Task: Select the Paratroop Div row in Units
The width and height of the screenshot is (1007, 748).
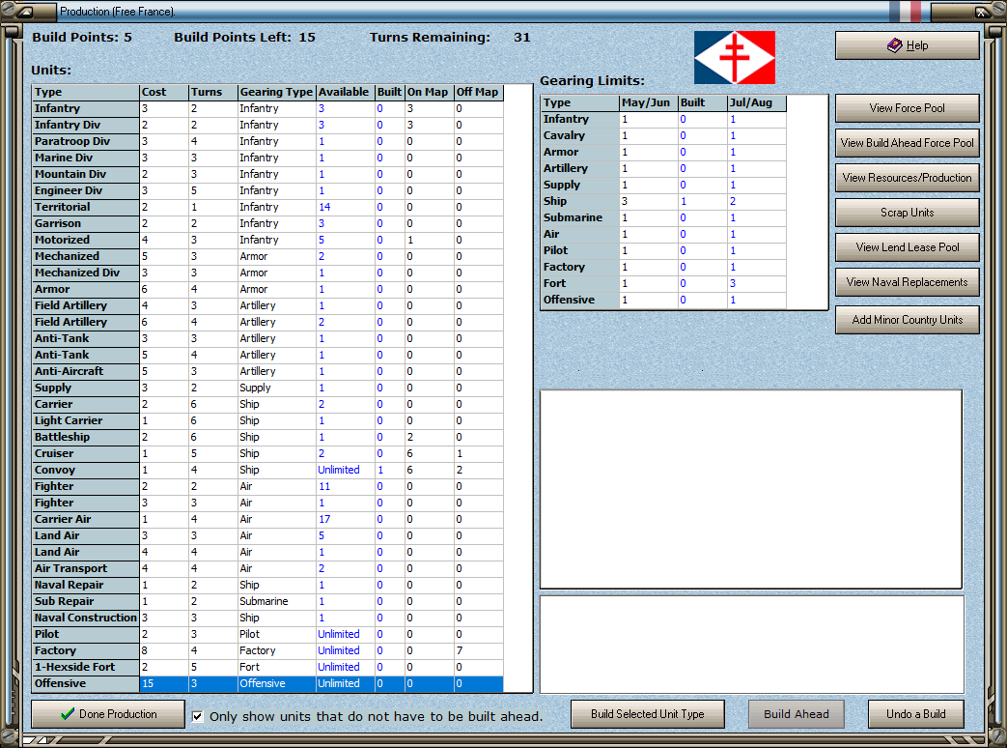Action: click(x=85, y=141)
